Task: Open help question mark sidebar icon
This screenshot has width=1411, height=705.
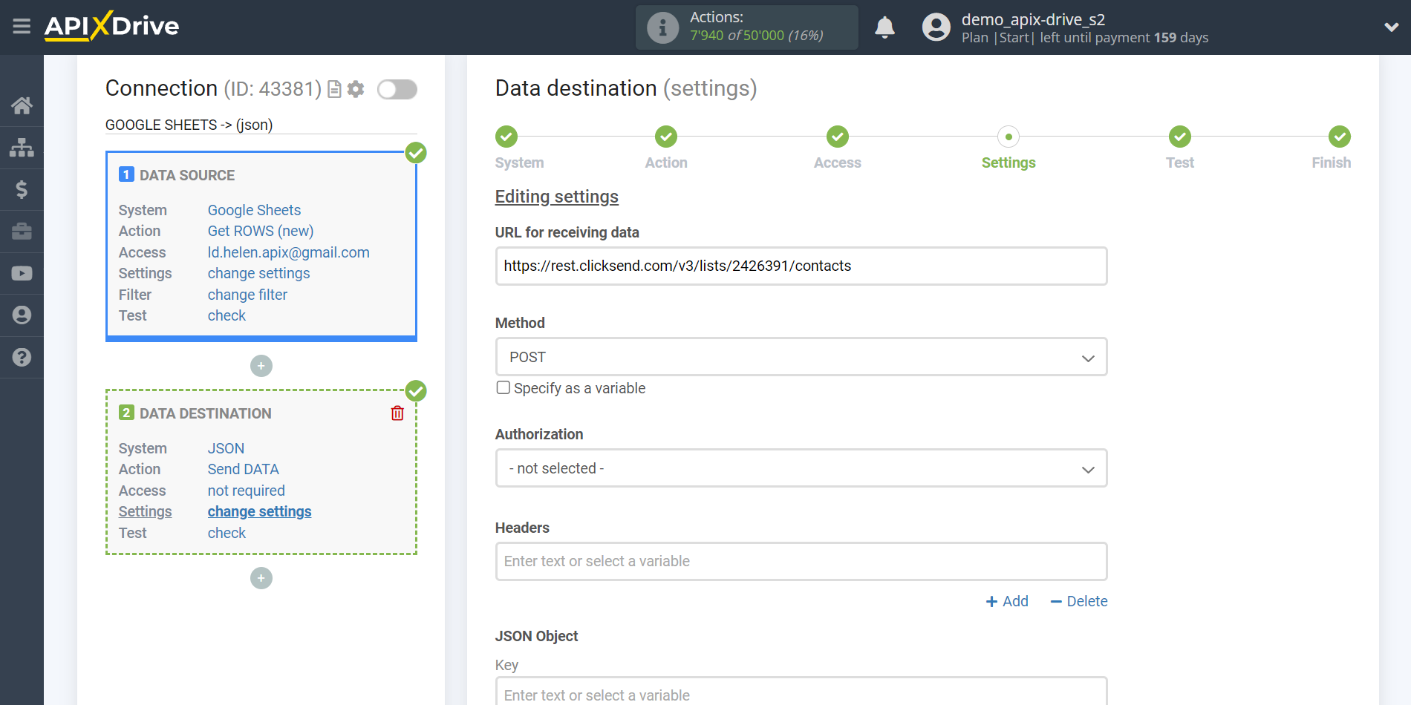Action: click(x=22, y=357)
